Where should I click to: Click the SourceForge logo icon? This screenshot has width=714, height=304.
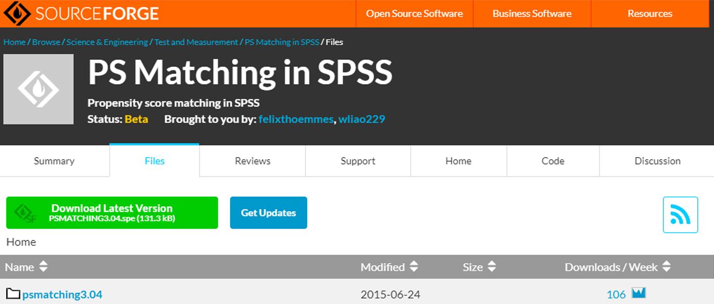pyautogui.click(x=16, y=13)
